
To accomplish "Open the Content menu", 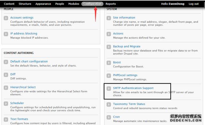I will click(x=9, y=4).
